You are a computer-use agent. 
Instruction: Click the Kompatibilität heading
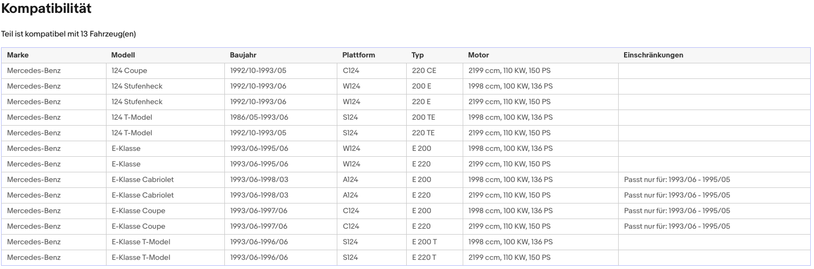click(46, 9)
